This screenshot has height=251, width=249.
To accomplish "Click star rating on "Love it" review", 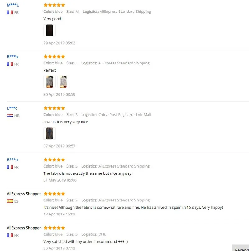I will [x=54, y=108].
